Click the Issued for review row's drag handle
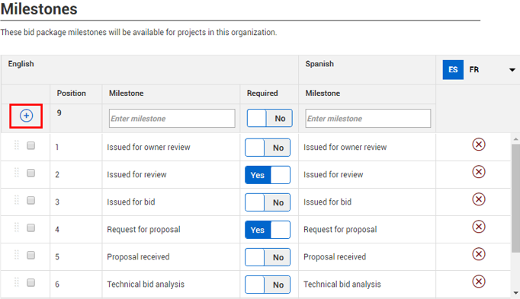Image resolution: width=520 pixels, height=299 pixels. [17, 173]
